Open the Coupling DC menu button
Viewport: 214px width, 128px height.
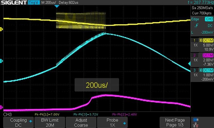[18, 122]
